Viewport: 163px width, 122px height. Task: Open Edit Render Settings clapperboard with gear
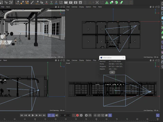(75, 2)
